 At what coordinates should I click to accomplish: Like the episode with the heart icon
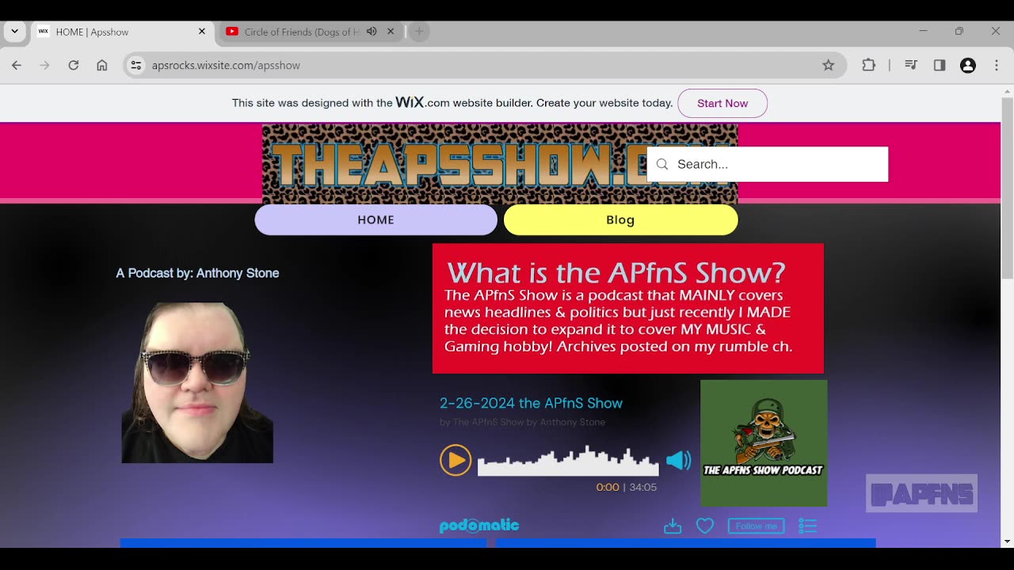[705, 526]
